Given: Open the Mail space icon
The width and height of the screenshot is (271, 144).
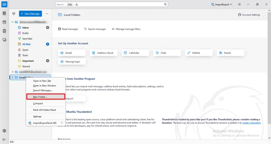Looking at the screenshot, I should click(x=4, y=4).
